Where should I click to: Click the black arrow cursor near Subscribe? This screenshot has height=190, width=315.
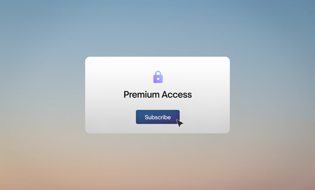180,123
